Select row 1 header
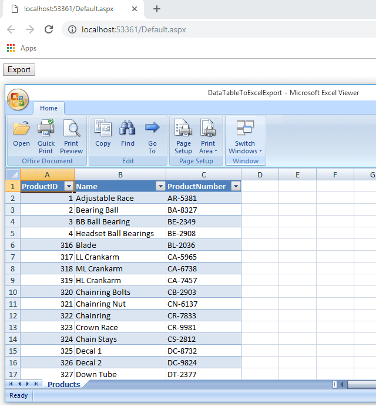 point(13,186)
